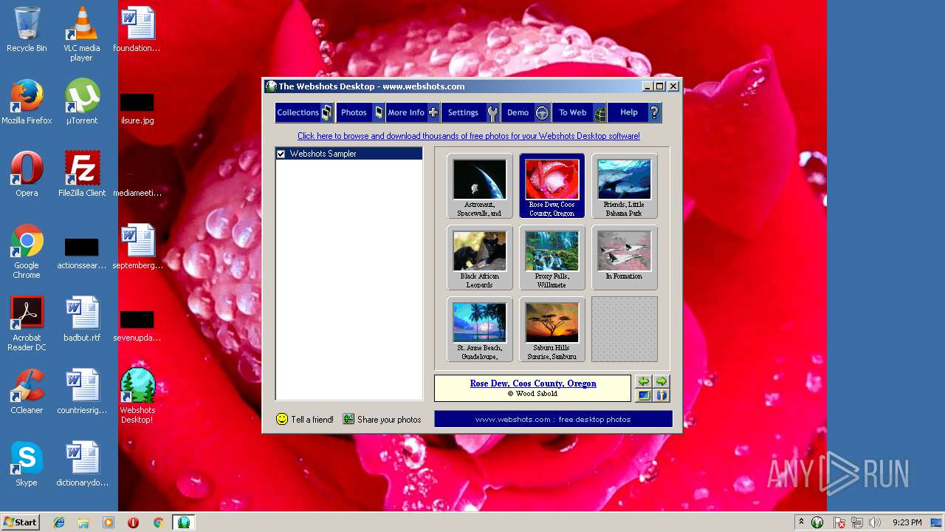Viewport: 945px width, 532px height.
Task: Select the In Formation jets thumbnail
Action: tap(624, 257)
